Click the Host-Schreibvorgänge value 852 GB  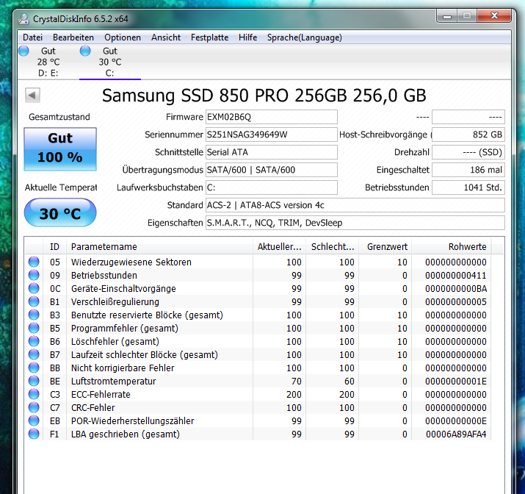click(x=468, y=135)
